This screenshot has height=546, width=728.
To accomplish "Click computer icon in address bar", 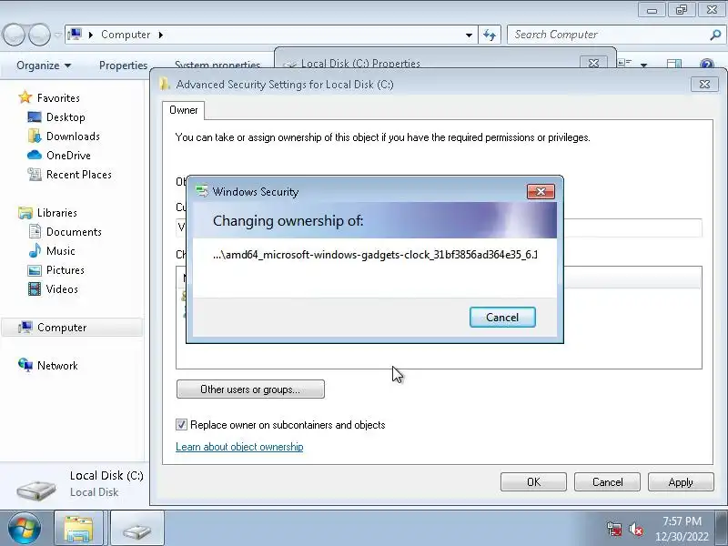I will point(75,35).
